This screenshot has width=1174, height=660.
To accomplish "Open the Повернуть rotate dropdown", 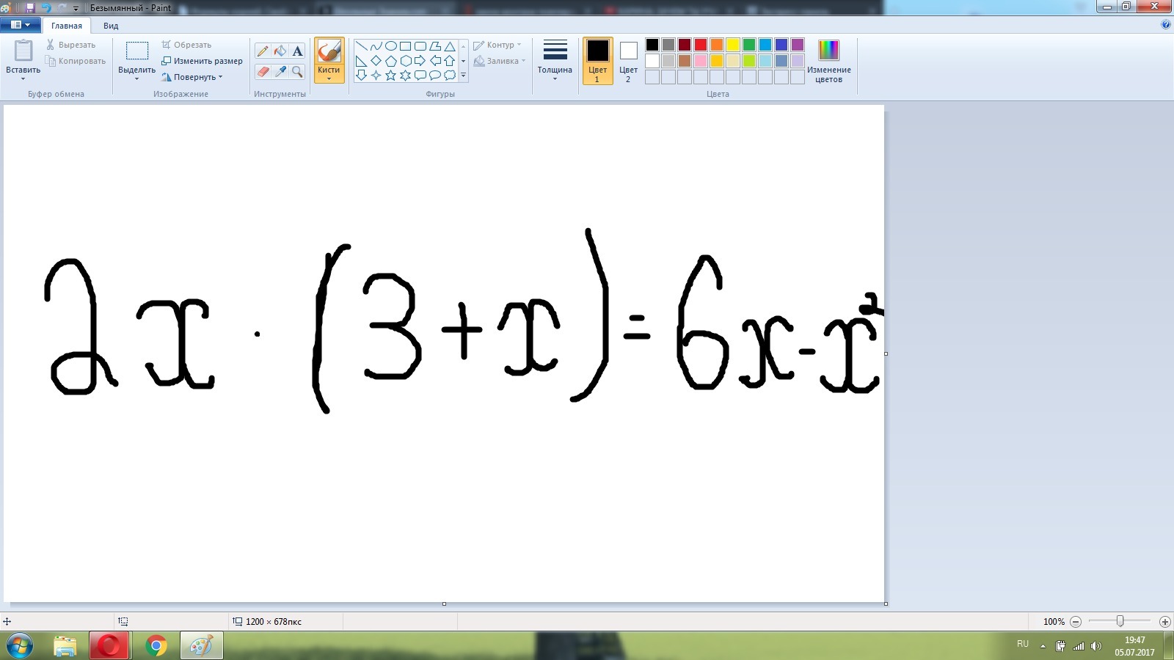I will pos(192,77).
